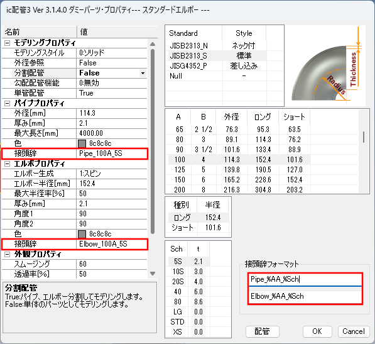The image size is (375, 344).
Task: Select the JISG4352_P standard row
Action: (217, 65)
